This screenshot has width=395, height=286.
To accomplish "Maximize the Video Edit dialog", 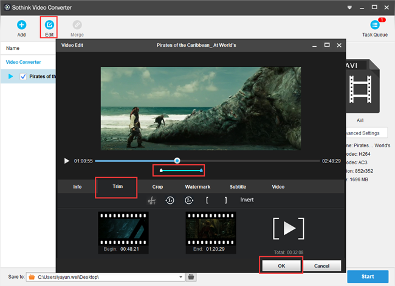I will (327, 45).
